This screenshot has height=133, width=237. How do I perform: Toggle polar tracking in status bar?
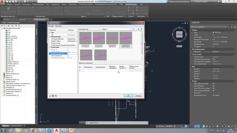pyautogui.click(x=186, y=126)
